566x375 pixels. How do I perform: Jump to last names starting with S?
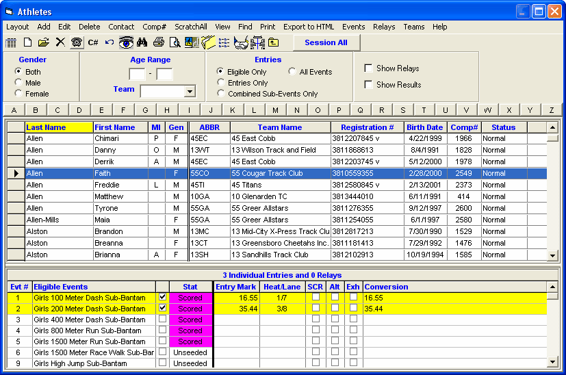pyautogui.click(x=403, y=110)
